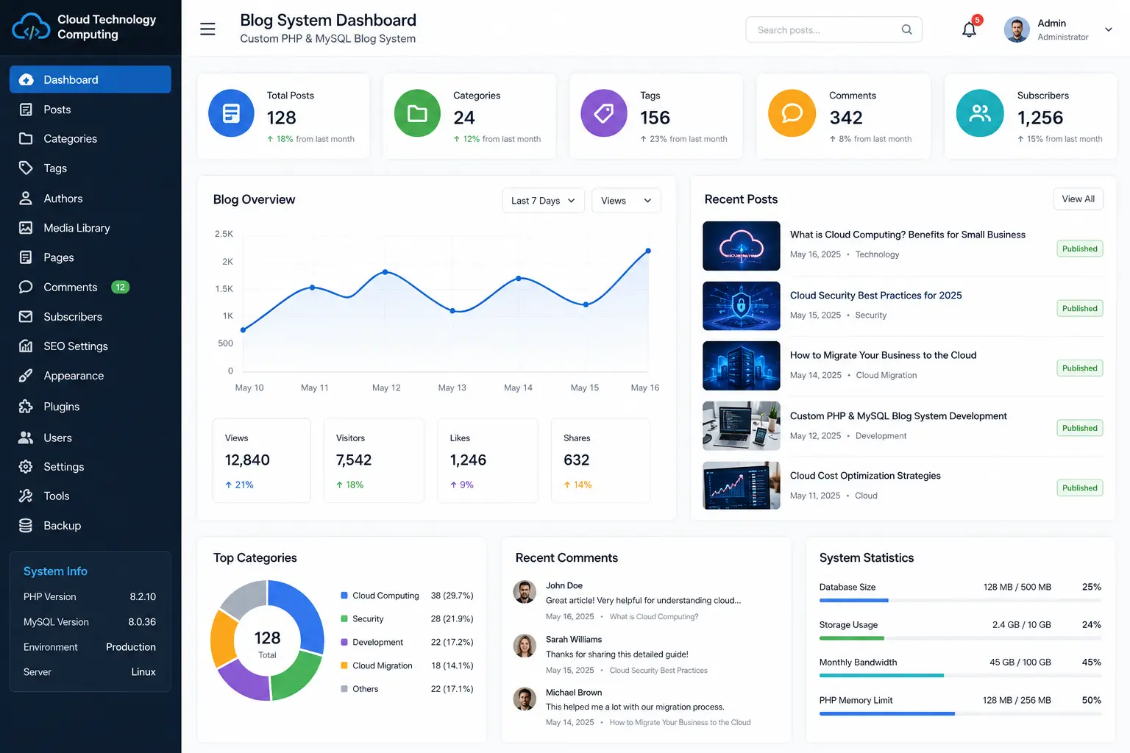This screenshot has width=1130, height=753.
Task: Click John Doe's comment avatar
Action: pyautogui.click(x=525, y=591)
